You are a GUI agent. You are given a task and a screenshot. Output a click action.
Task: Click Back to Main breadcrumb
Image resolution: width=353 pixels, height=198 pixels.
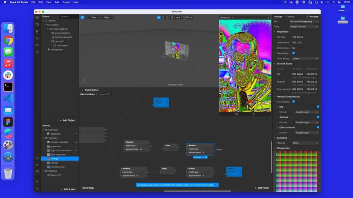87,94
